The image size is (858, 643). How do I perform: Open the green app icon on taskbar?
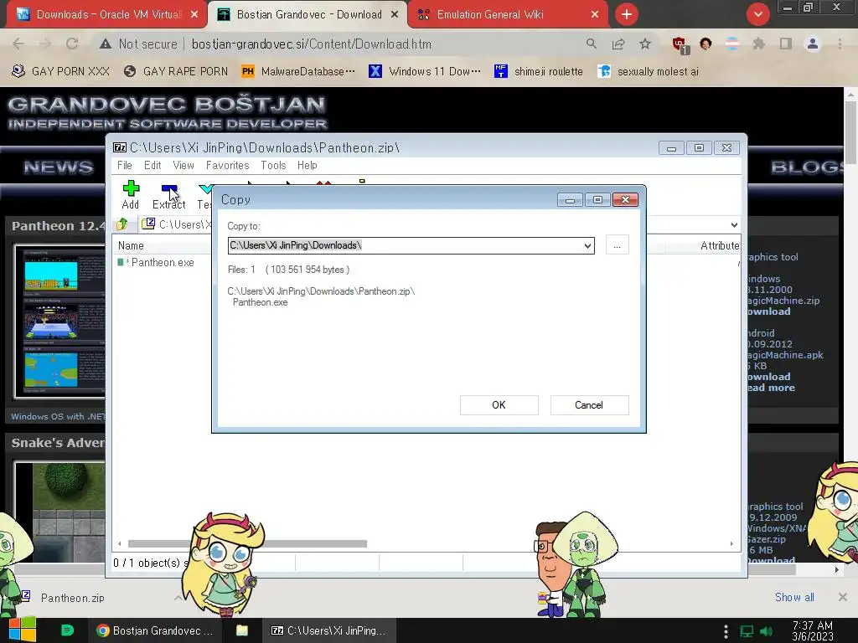click(x=67, y=630)
